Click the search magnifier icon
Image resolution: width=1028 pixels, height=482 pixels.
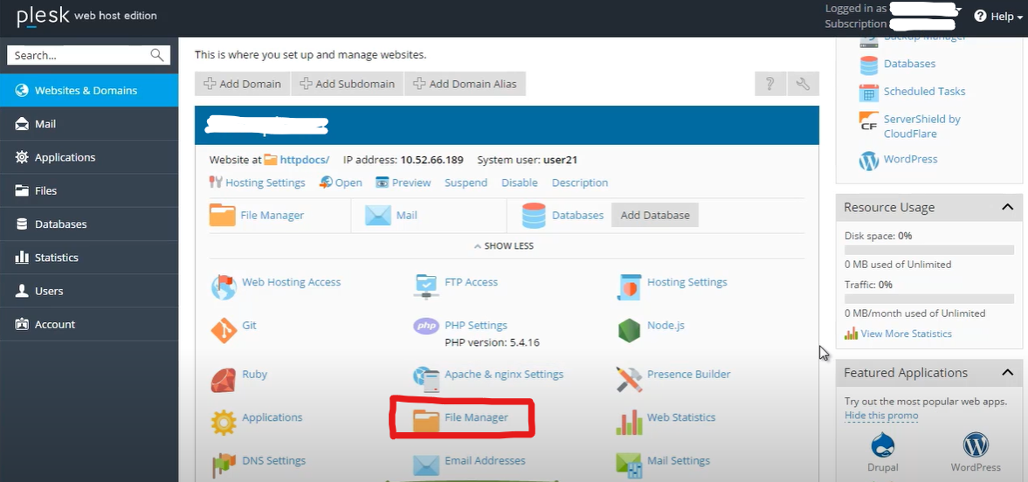tap(157, 55)
